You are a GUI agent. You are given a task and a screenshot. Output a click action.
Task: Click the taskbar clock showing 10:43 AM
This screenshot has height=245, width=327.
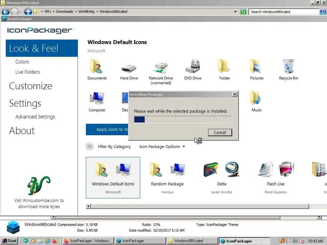tap(315, 241)
